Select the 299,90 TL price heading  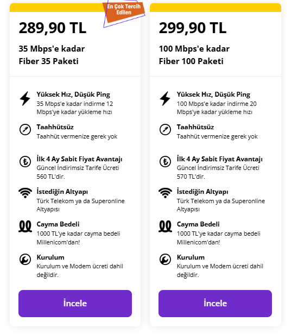click(193, 28)
